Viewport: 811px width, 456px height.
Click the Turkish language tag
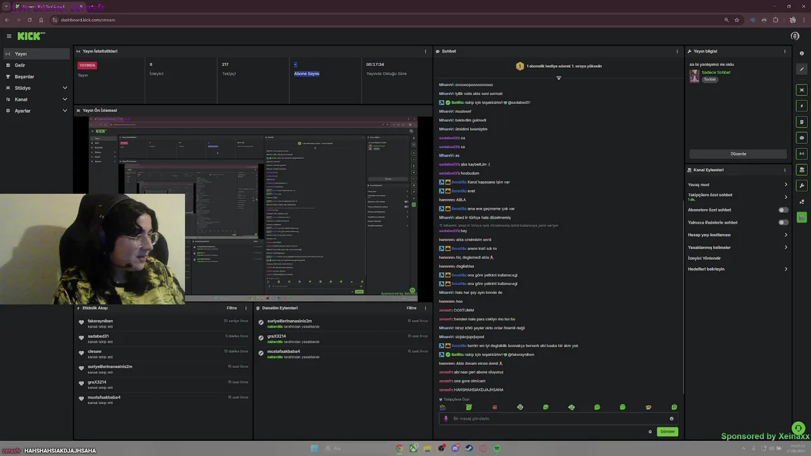tap(710, 79)
